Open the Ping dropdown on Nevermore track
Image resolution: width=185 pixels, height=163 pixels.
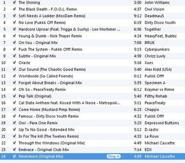tap(114, 156)
